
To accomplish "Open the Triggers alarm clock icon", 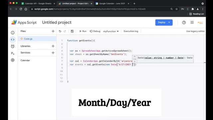I will (13, 46).
